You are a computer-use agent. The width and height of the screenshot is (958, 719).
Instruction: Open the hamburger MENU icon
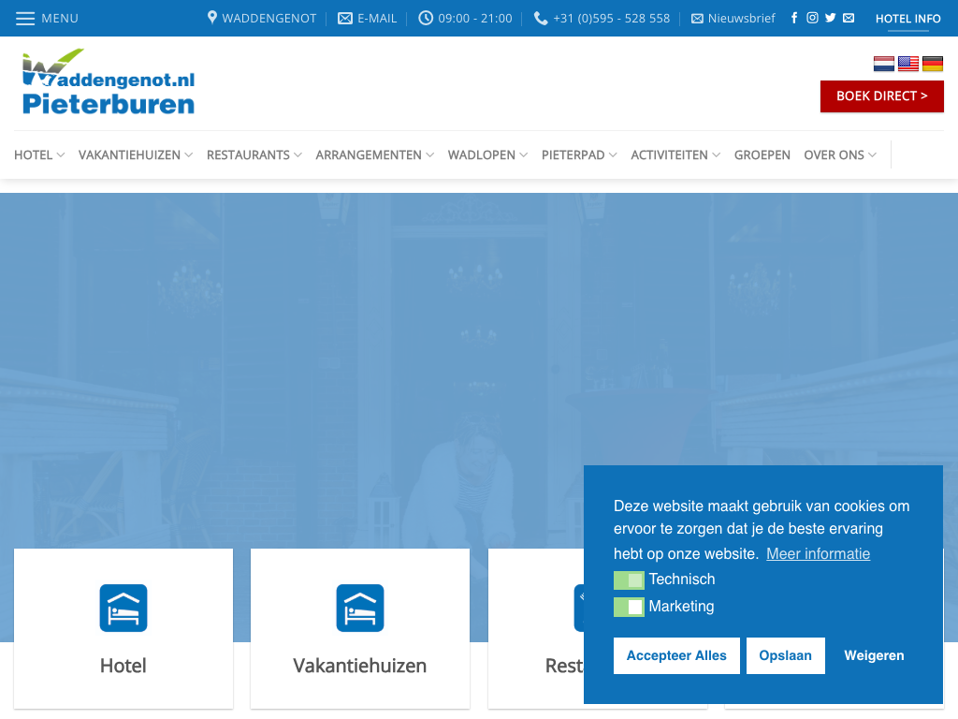pos(25,18)
